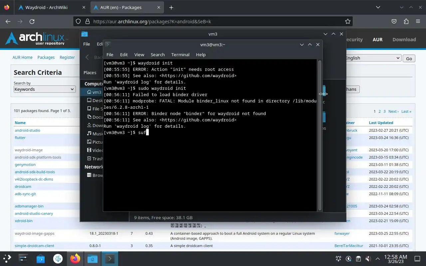Open AUR link in Arch top navigation
The width and height of the screenshot is (426, 266).
(377, 39)
